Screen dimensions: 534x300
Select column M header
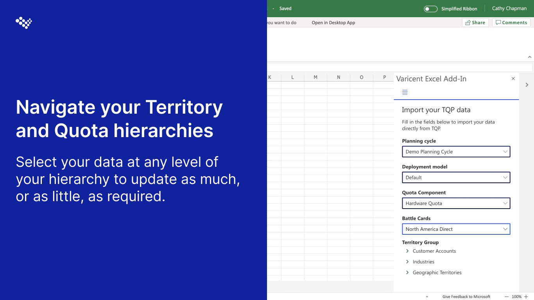(x=315, y=77)
